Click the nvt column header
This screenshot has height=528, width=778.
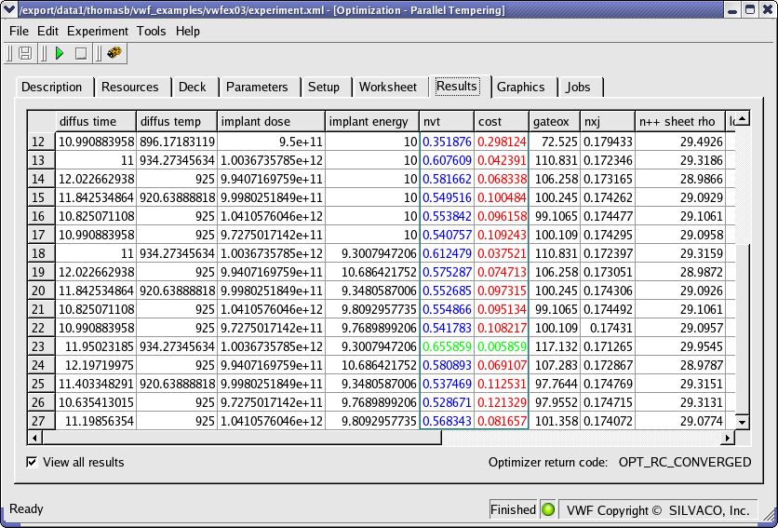(x=447, y=122)
